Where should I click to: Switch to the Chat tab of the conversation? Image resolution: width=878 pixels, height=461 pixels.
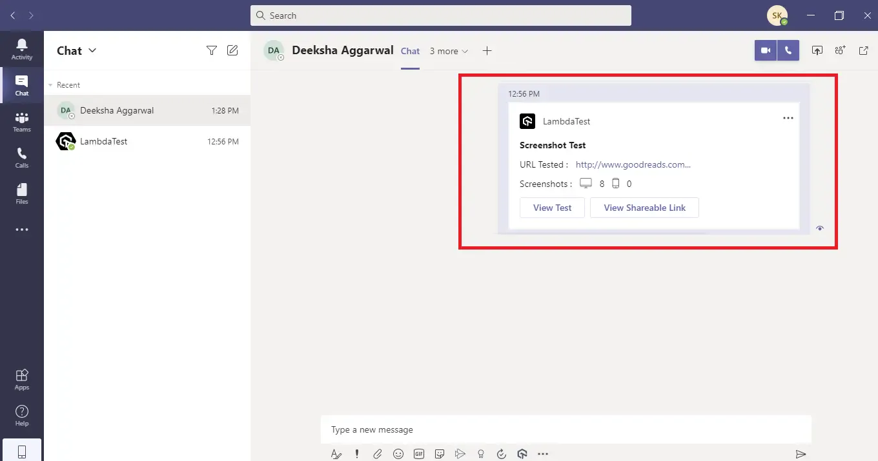coord(410,50)
